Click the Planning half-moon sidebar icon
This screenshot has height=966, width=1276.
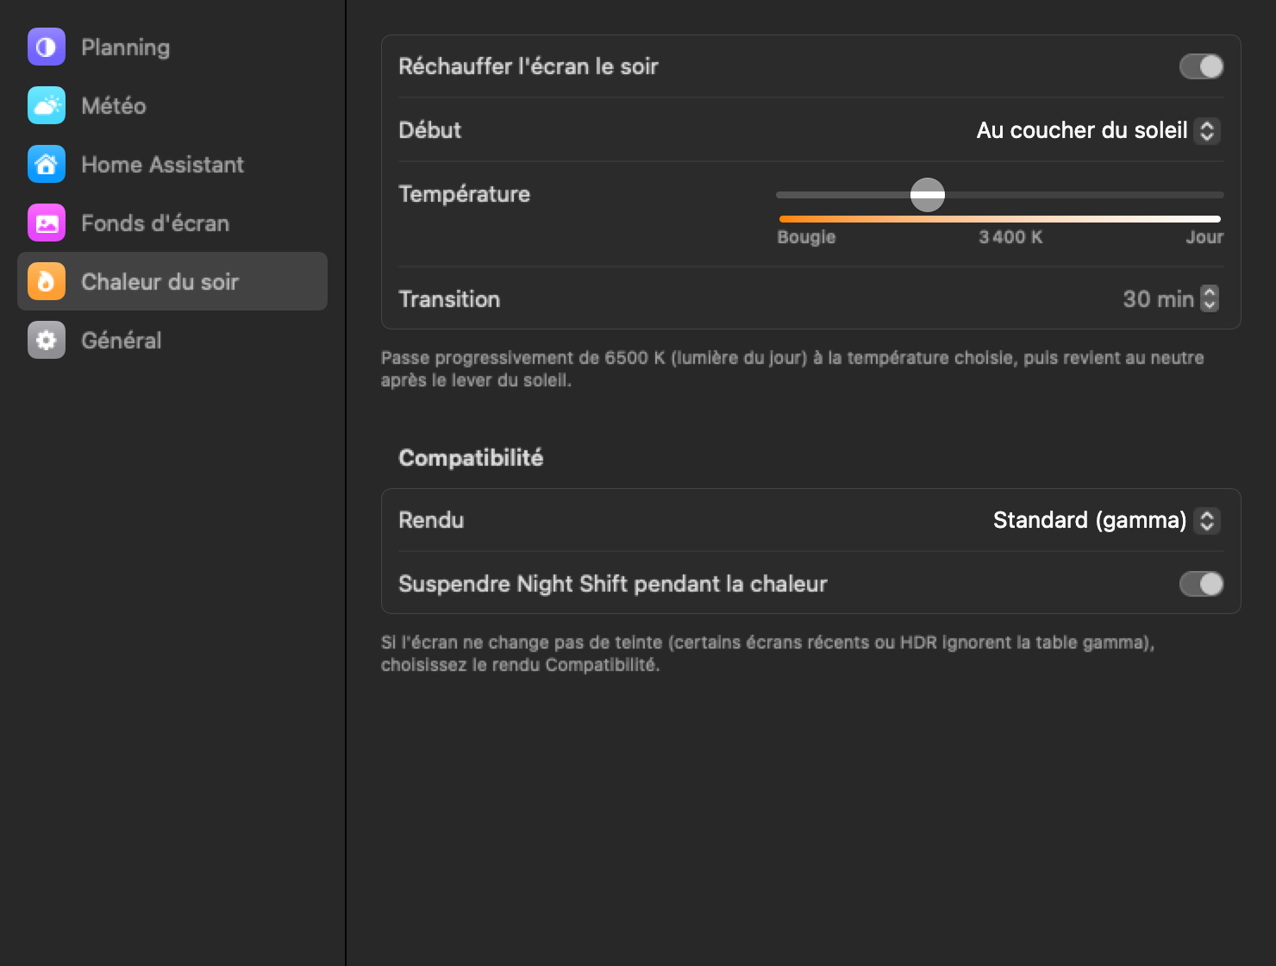coord(47,47)
